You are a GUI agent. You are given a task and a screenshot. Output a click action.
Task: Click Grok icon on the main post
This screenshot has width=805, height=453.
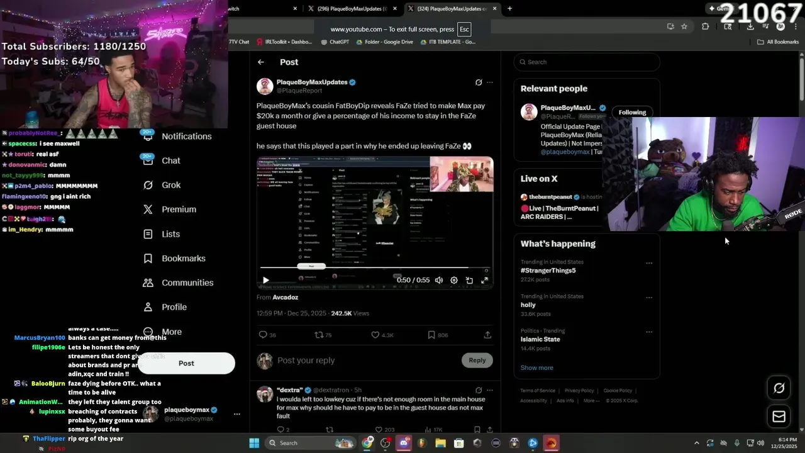[479, 82]
